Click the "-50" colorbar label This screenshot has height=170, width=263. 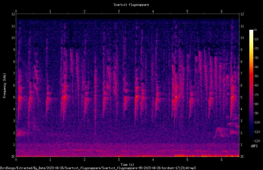[256, 76]
